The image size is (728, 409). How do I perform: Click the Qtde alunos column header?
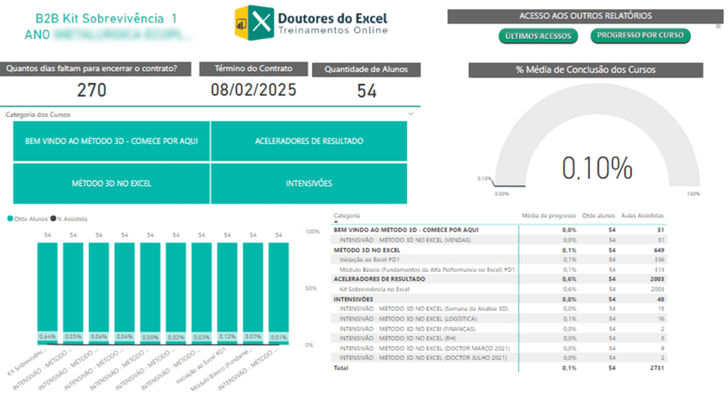596,216
